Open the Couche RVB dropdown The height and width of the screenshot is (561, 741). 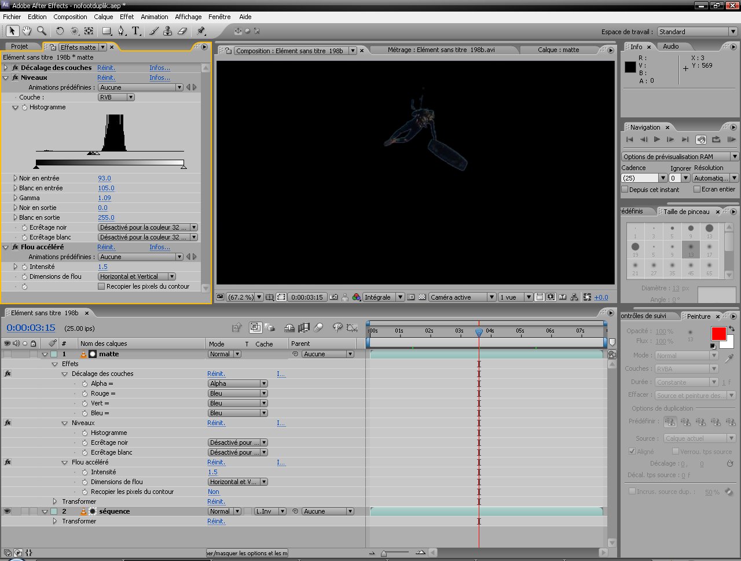116,97
